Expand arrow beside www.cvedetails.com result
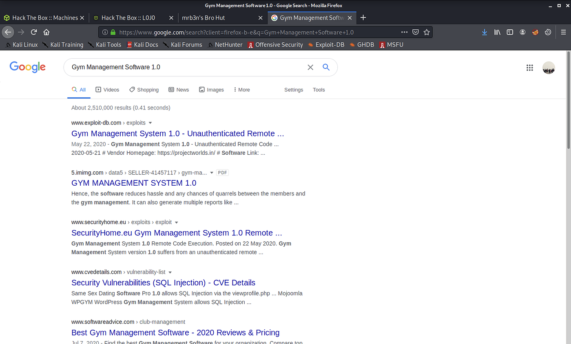The image size is (571, 344). 170,272
